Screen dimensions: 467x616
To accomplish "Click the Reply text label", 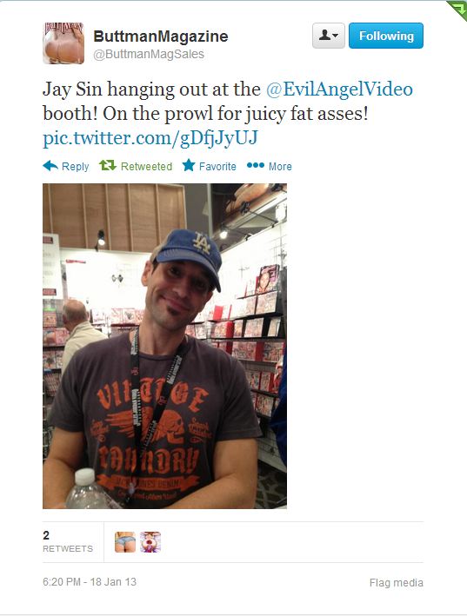I will [76, 167].
